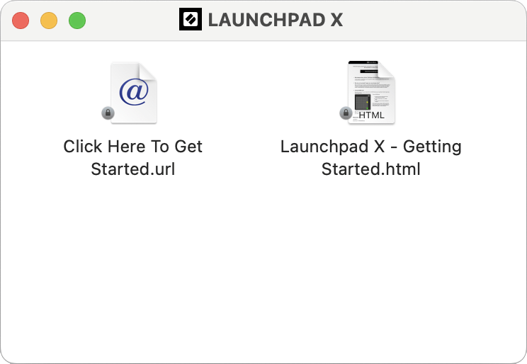Click the 'Launchpad X - Getting Started.html' filename label
Screen dimensions: 527x364
click(x=370, y=157)
